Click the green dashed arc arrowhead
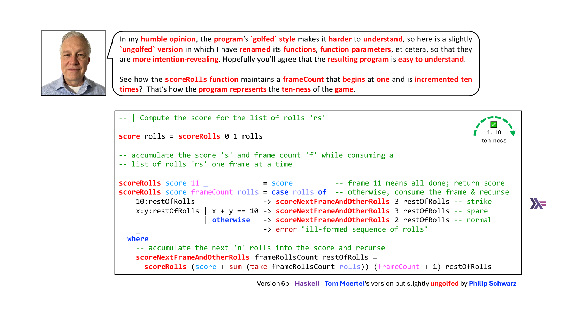Viewport: 571px width, 321px height. pyautogui.click(x=512, y=133)
